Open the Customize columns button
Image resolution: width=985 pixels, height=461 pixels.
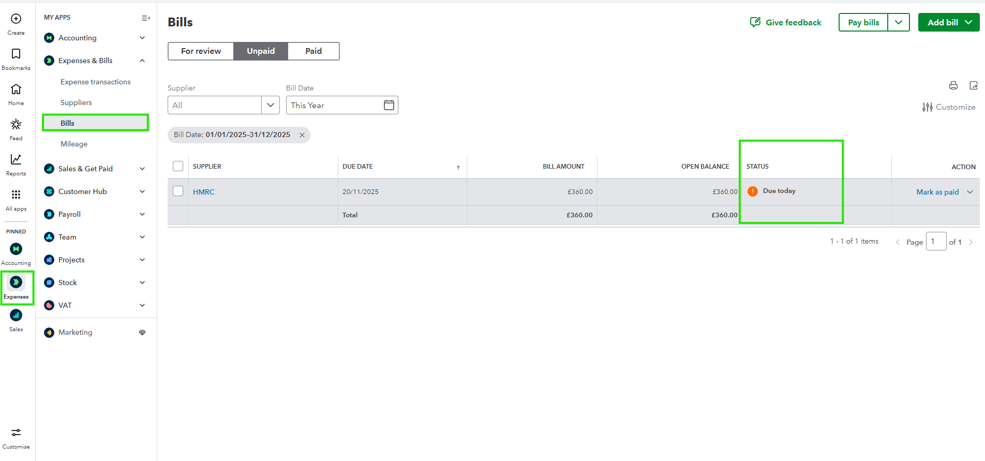(x=949, y=107)
